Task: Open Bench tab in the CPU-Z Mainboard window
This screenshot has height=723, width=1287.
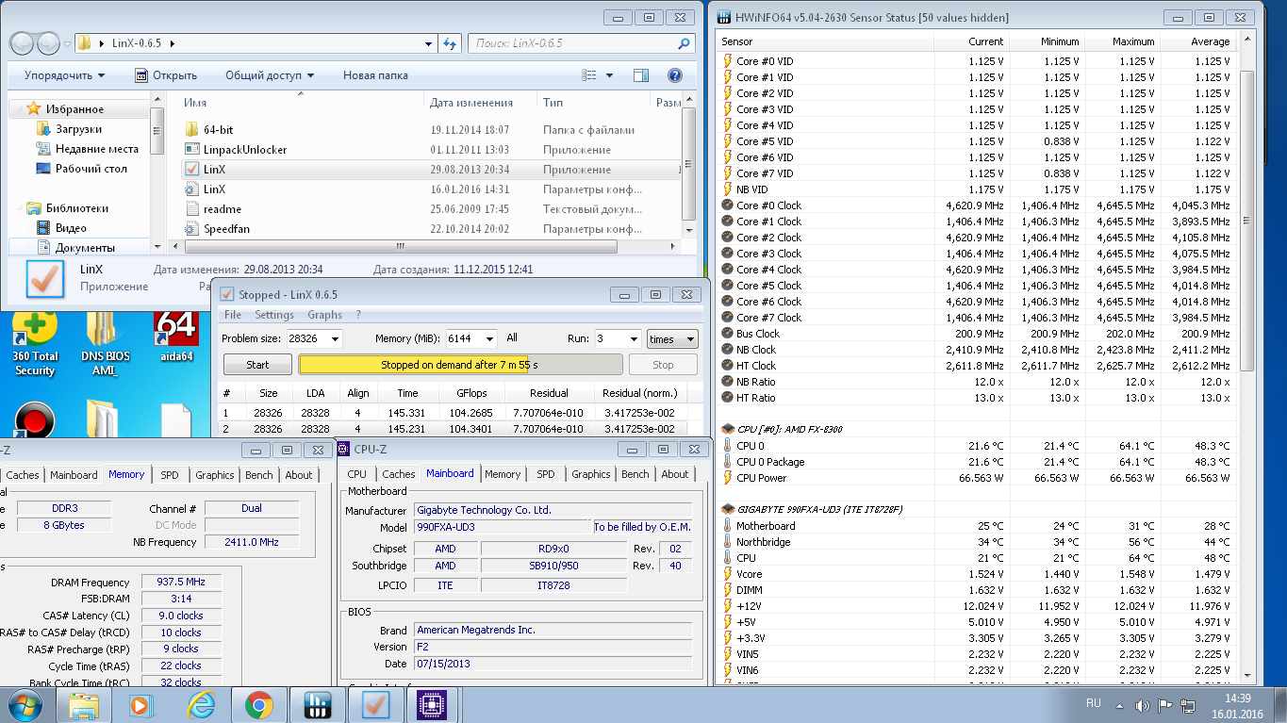Action: coord(635,474)
